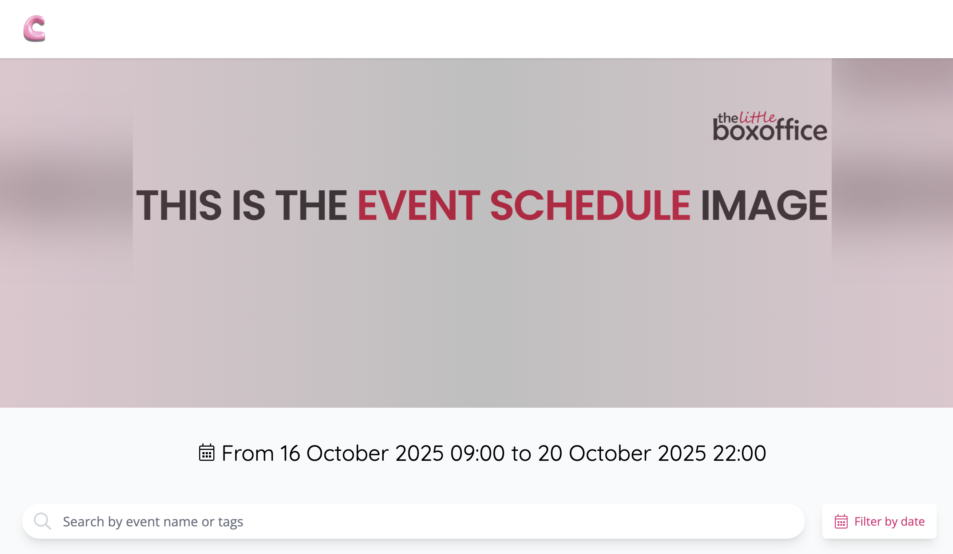Viewport: 953px width, 554px height.
Task: Focus the event name or tags search field
Action: [416, 522]
